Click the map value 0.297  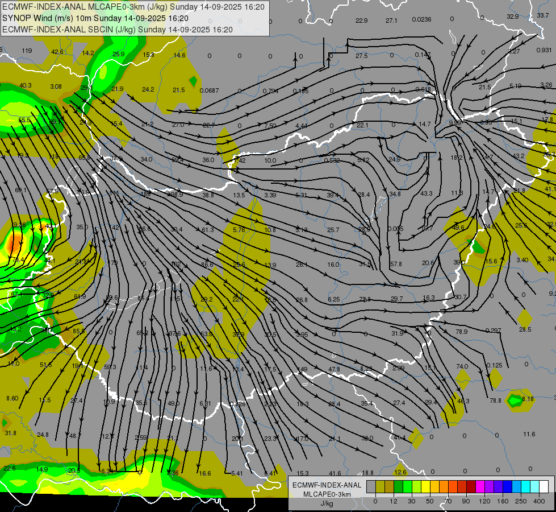point(493,331)
